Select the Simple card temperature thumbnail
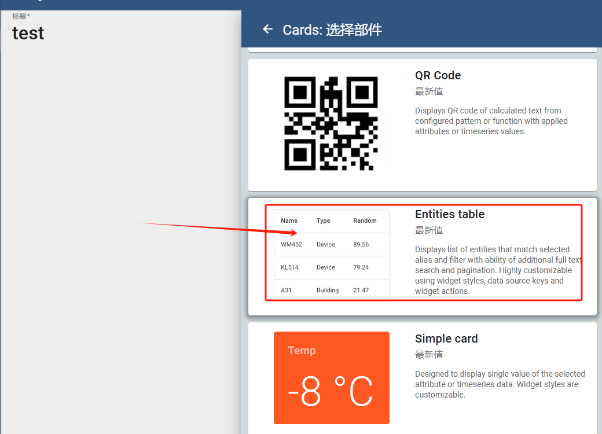602x434 pixels. [331, 378]
